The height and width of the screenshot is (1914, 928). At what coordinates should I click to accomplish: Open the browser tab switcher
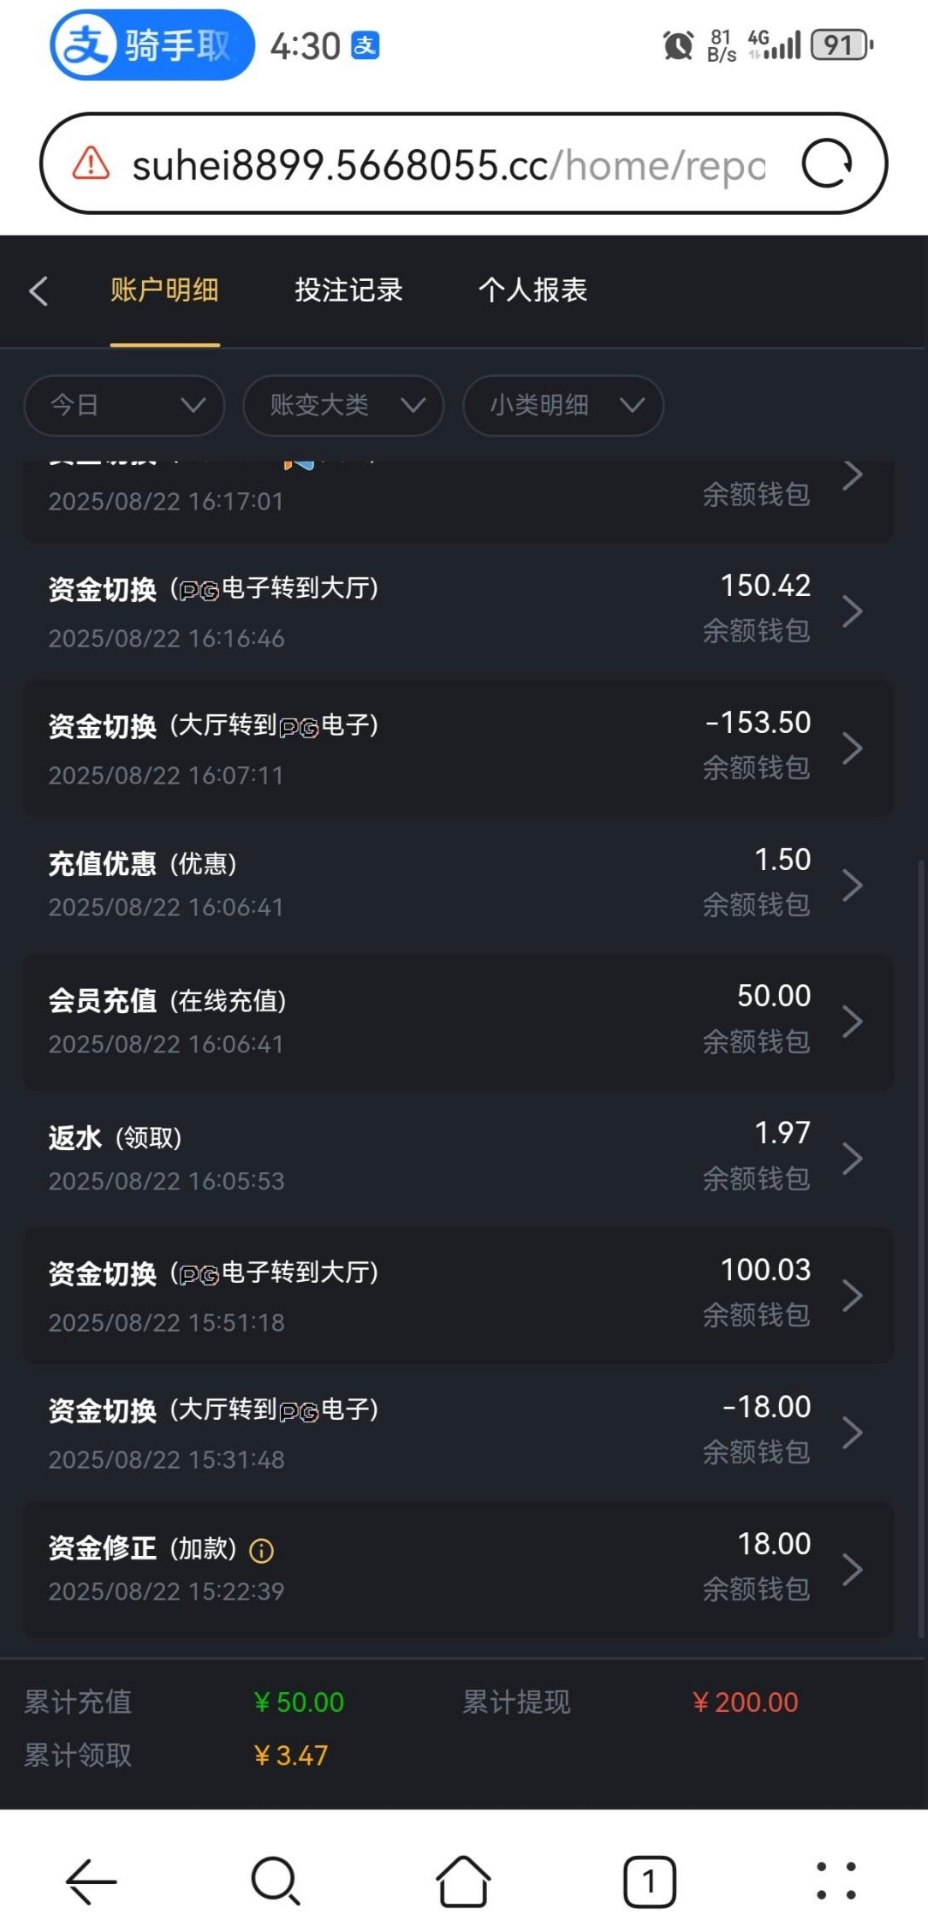pyautogui.click(x=649, y=1881)
